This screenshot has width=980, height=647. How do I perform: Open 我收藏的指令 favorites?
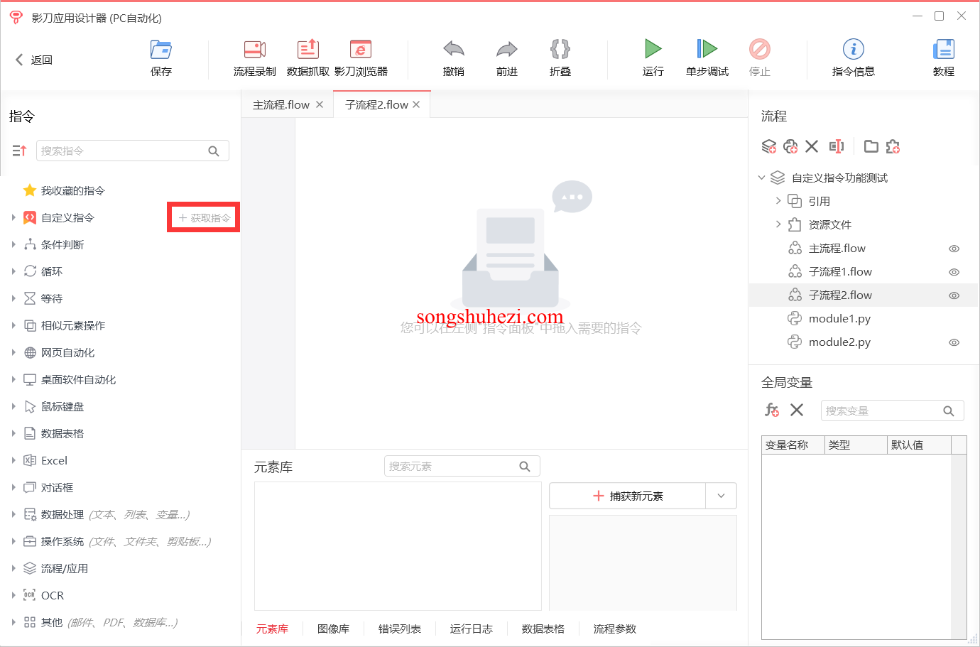(x=72, y=190)
